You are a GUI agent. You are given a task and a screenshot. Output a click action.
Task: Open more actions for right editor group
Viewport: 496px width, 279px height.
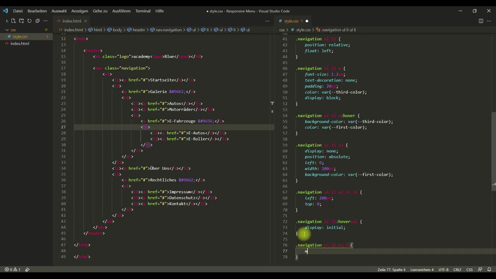pyautogui.click(x=489, y=21)
